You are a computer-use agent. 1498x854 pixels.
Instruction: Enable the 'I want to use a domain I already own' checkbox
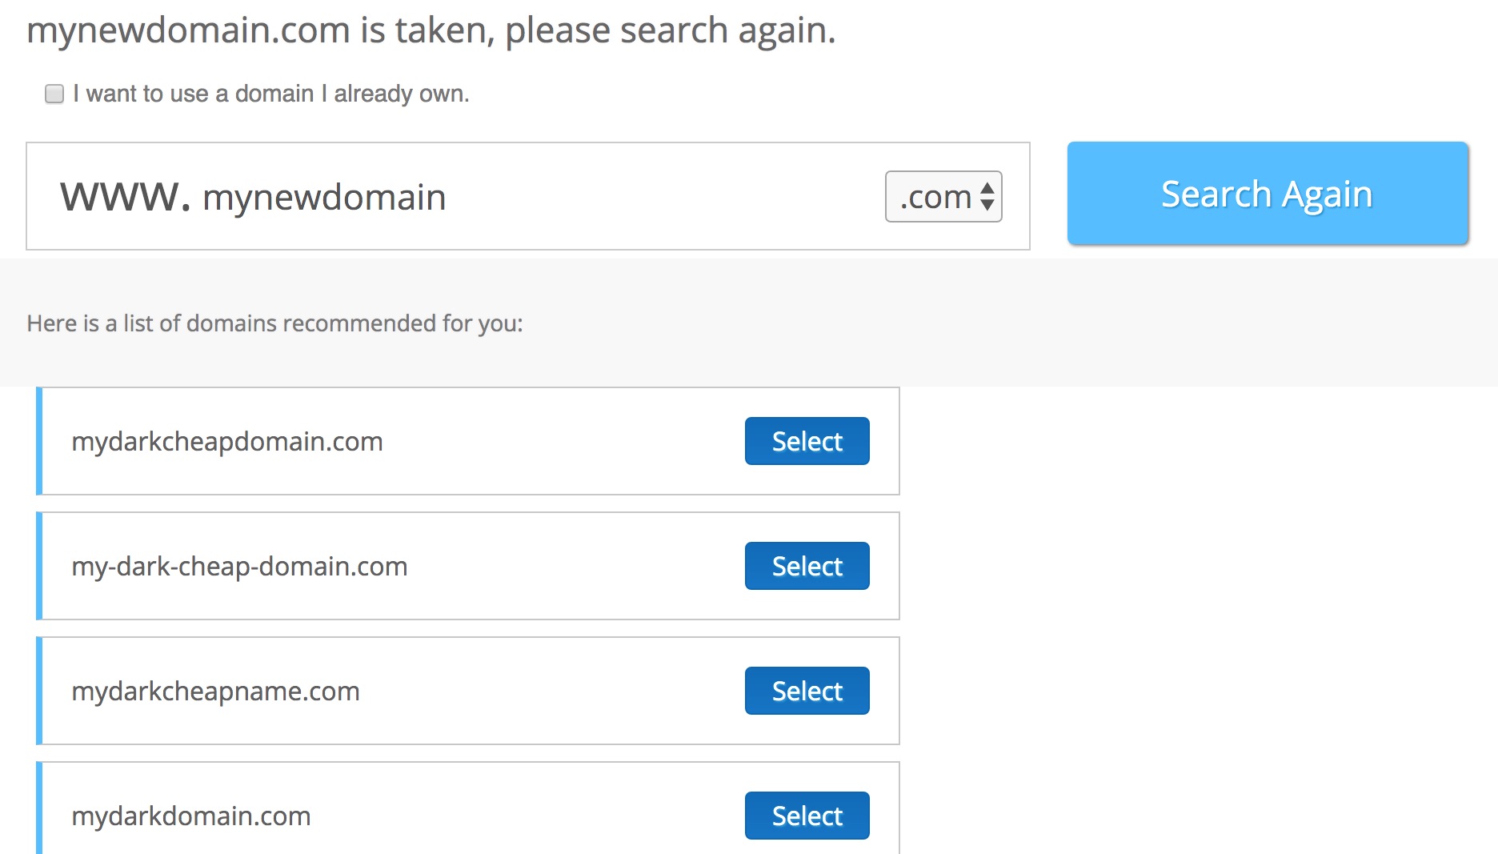54,94
